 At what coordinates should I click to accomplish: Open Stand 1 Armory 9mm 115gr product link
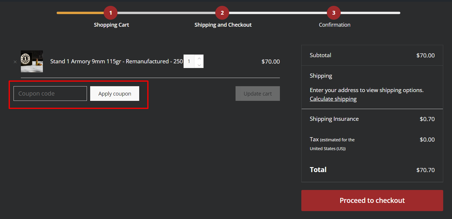point(116,62)
